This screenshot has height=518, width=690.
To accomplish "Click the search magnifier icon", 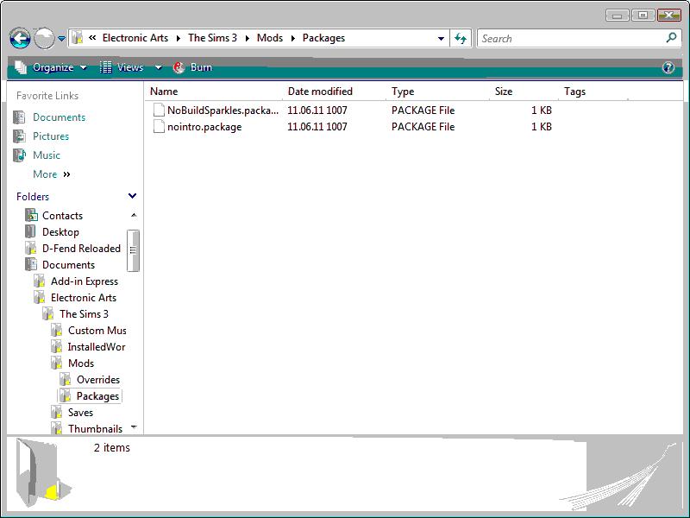I will (671, 38).
